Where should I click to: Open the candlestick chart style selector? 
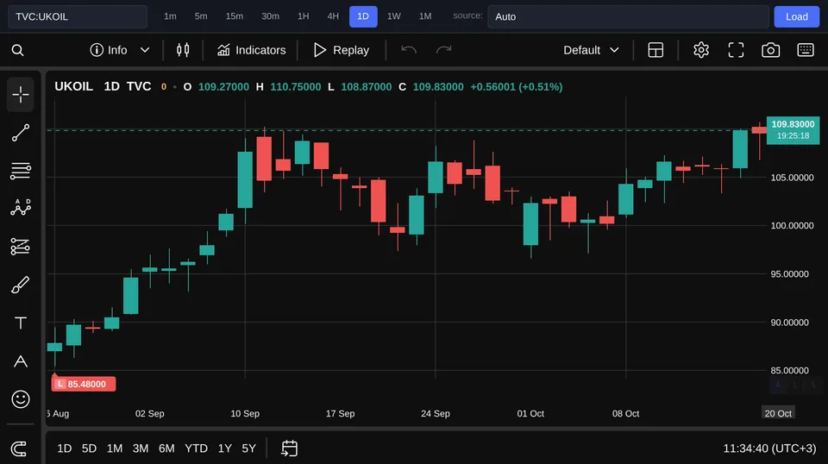tap(183, 50)
